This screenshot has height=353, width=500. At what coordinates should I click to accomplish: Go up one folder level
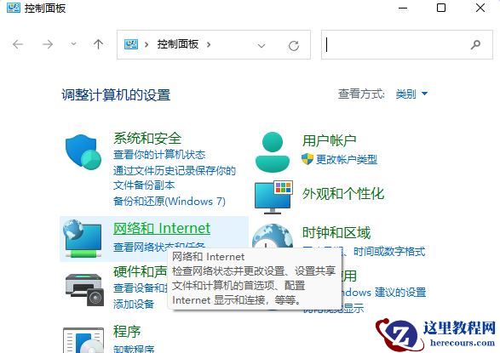pyautogui.click(x=98, y=44)
